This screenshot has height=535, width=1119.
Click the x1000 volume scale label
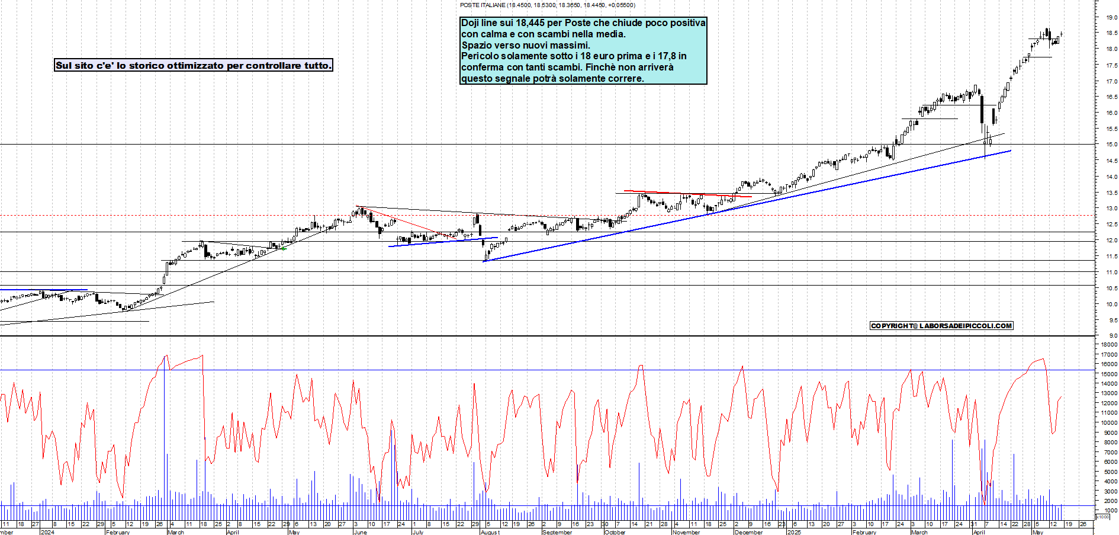click(x=1102, y=517)
